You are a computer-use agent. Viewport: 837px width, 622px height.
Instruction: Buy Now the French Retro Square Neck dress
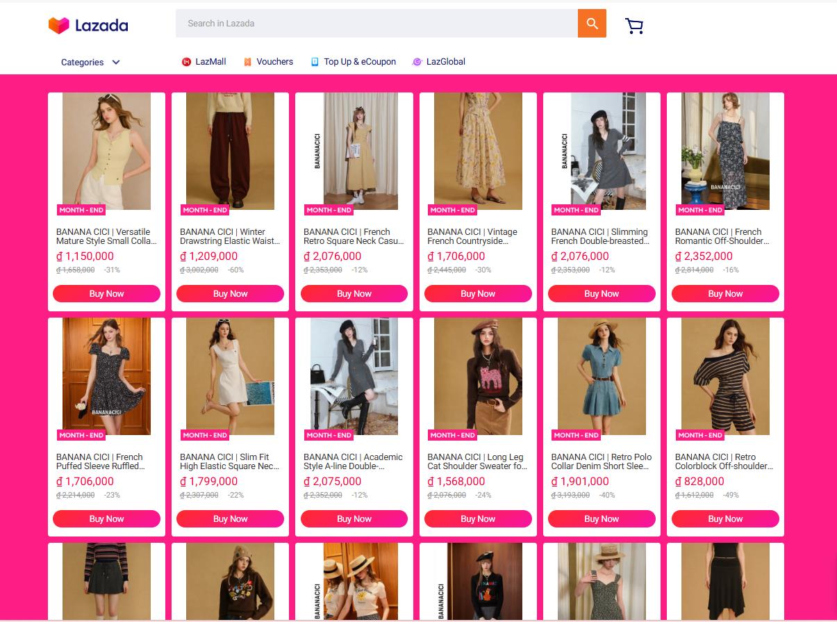(x=354, y=294)
